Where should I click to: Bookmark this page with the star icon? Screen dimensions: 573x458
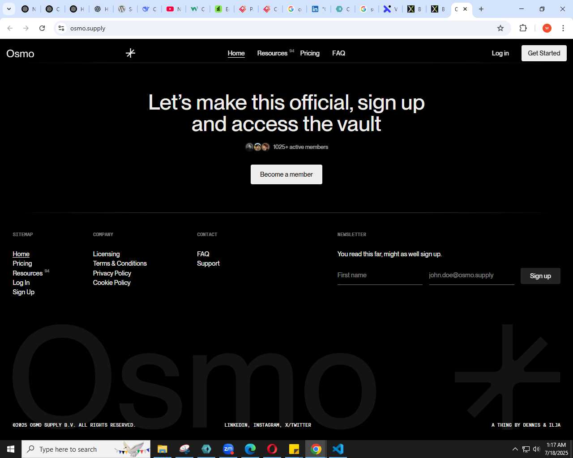pos(500,28)
